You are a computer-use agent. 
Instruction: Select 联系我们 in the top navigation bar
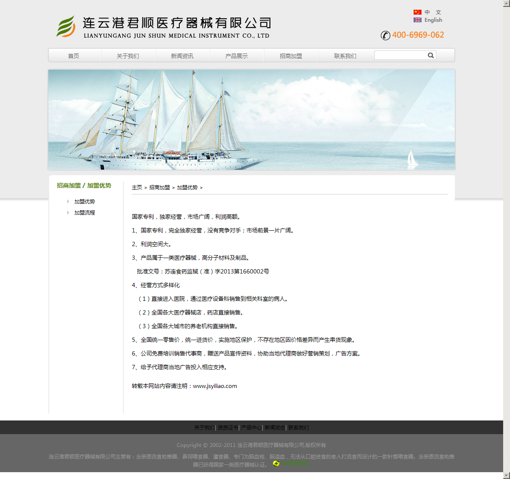[x=345, y=56]
